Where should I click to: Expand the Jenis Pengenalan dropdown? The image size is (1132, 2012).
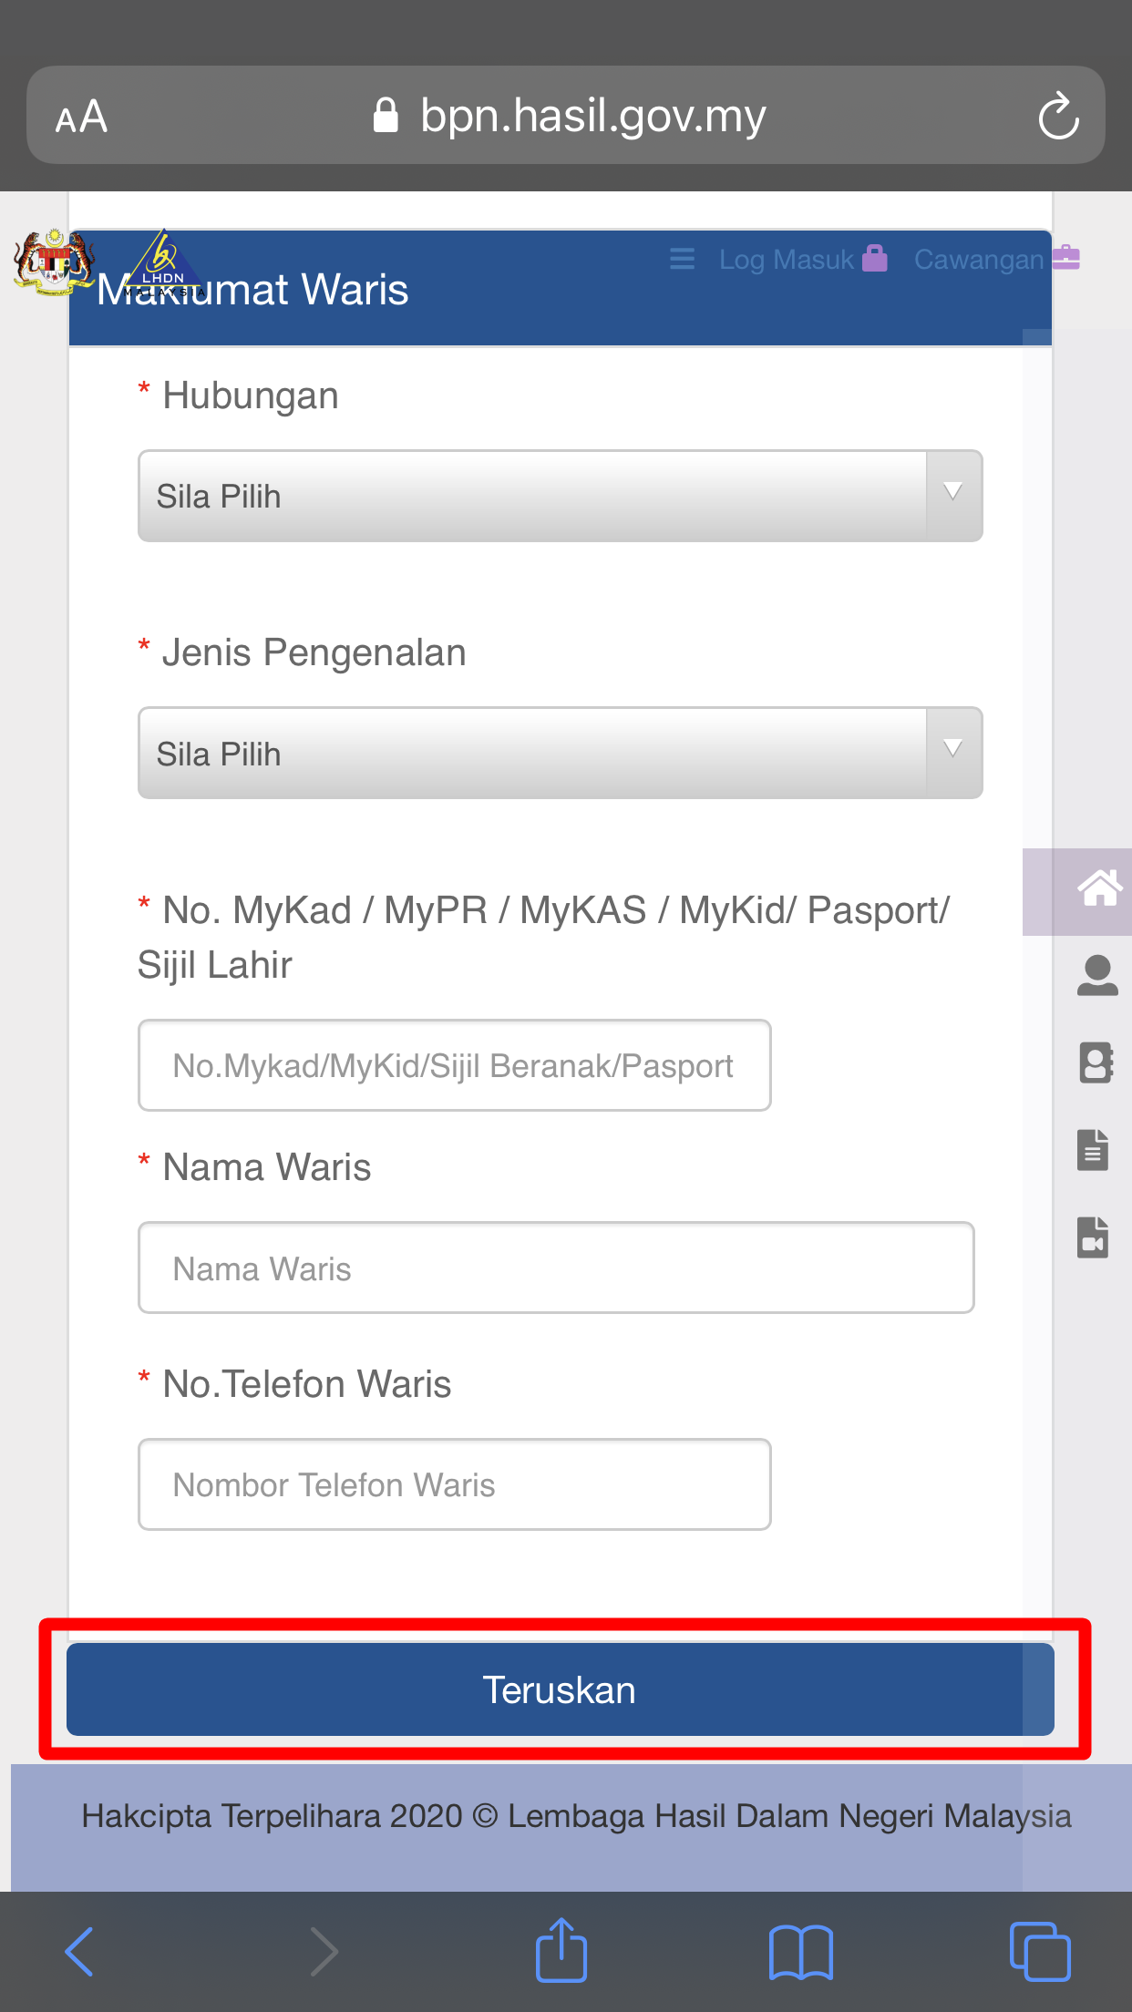[x=560, y=753]
